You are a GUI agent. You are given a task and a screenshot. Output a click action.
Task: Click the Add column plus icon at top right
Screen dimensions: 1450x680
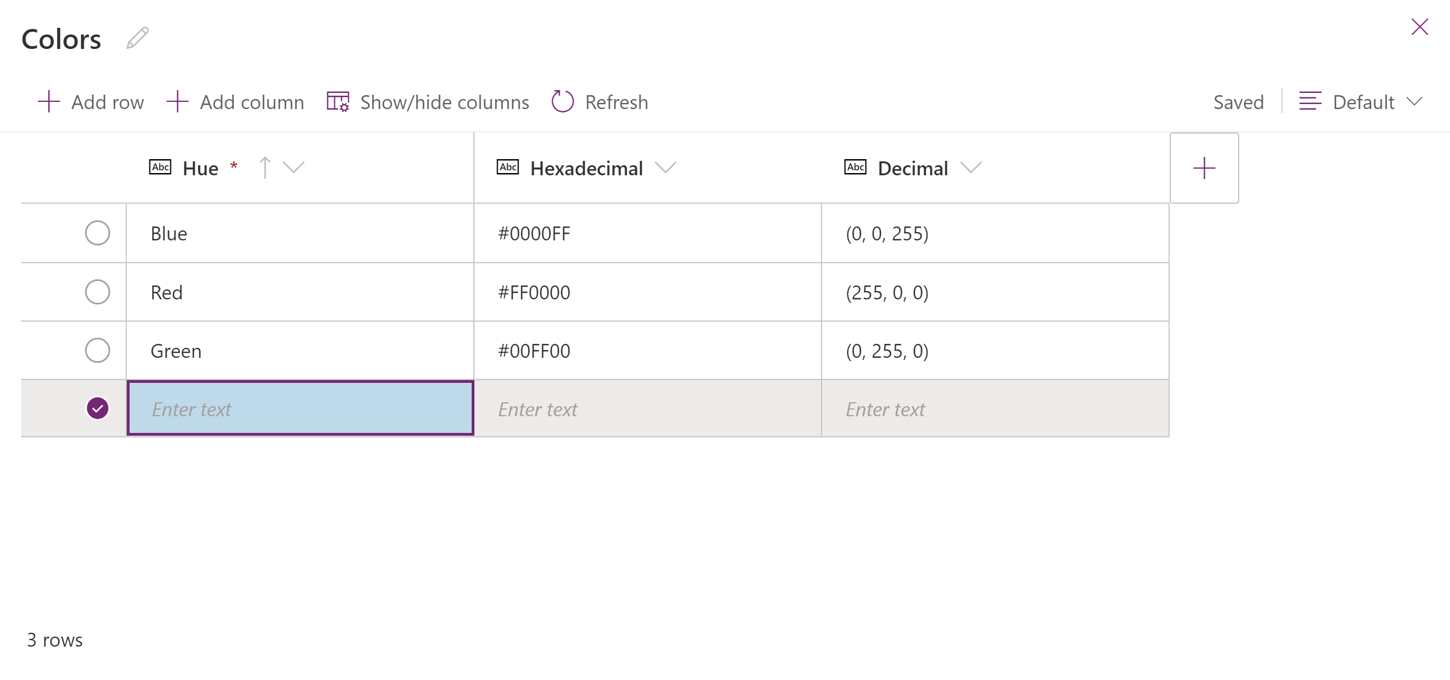pyautogui.click(x=1204, y=167)
